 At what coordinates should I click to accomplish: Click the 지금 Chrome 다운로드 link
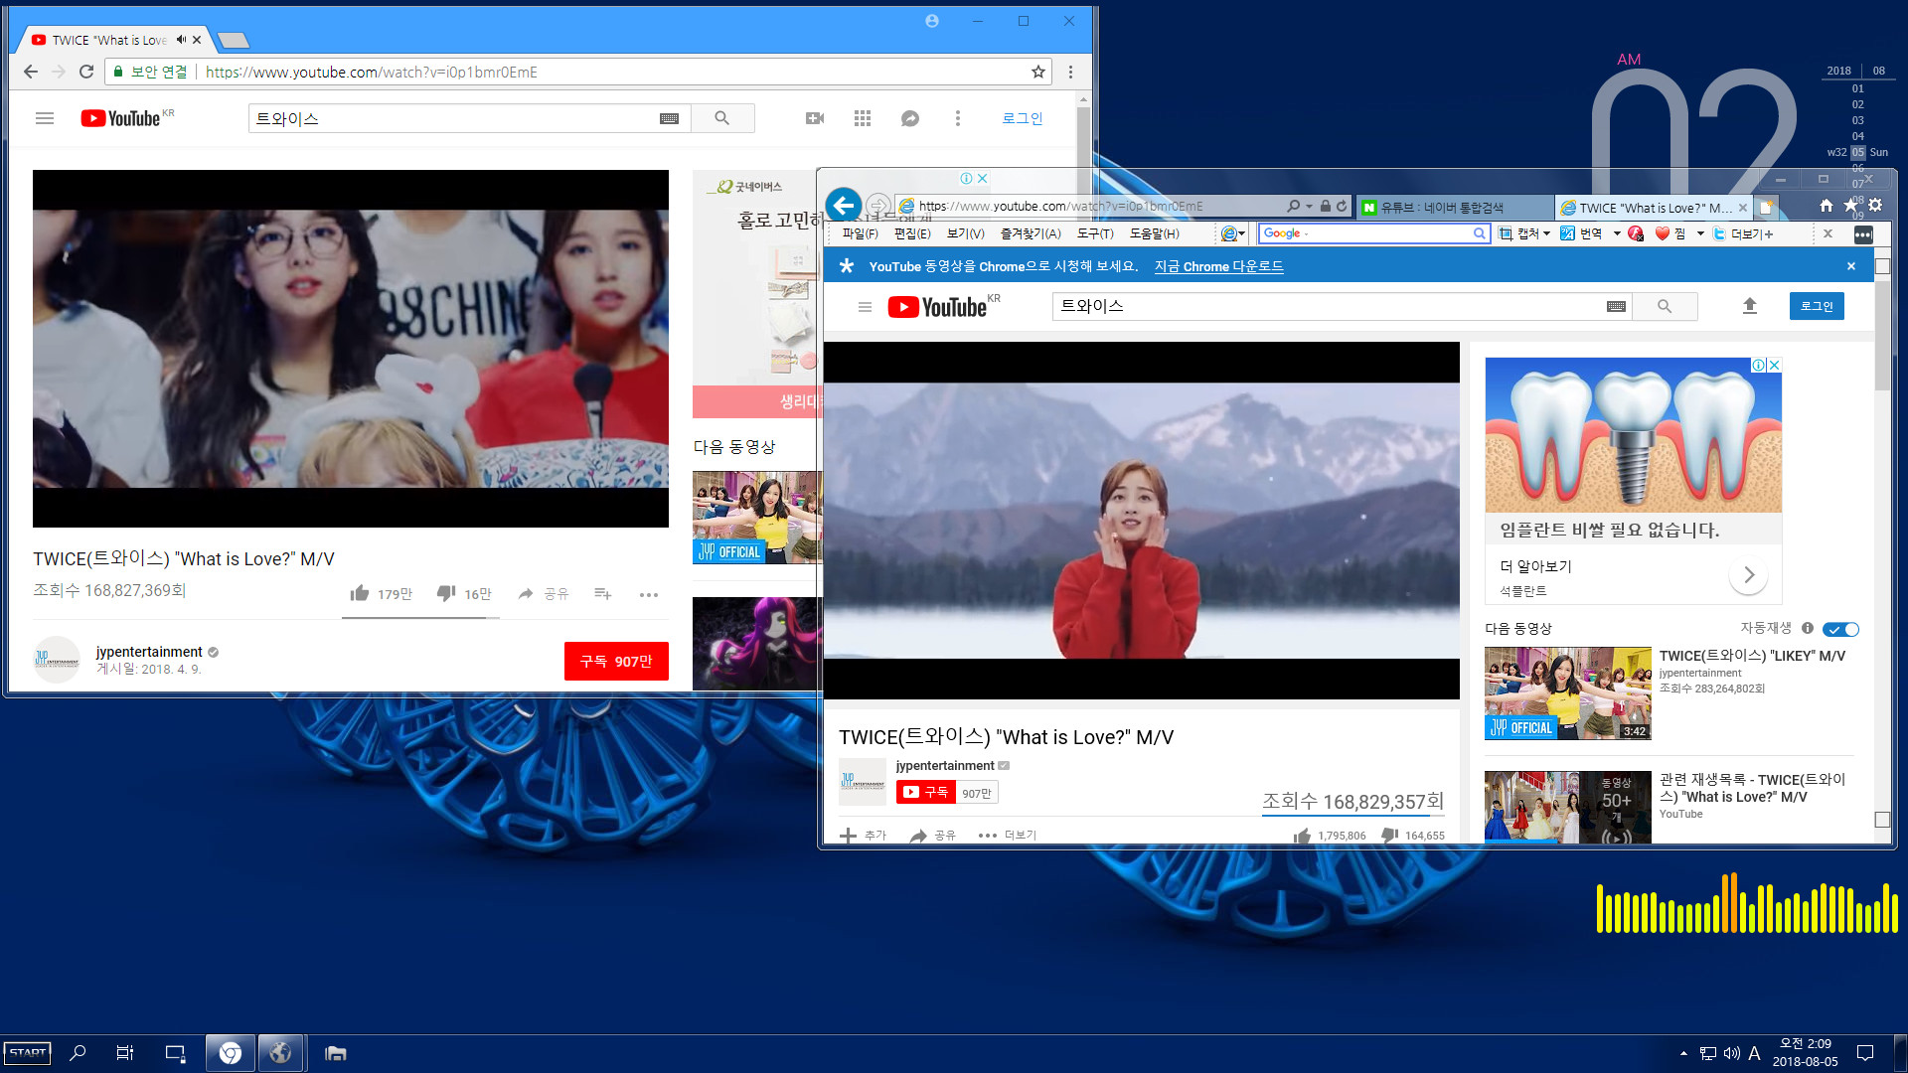coord(1218,266)
